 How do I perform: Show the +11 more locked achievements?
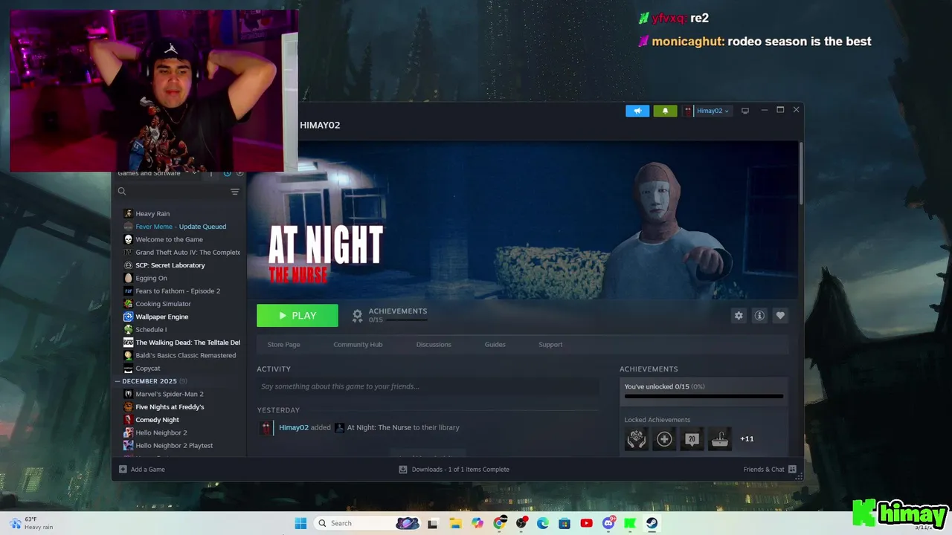click(x=747, y=439)
